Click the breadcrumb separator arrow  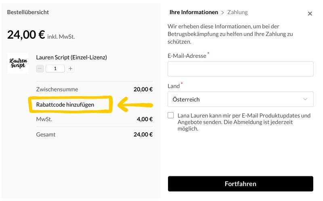[222, 13]
